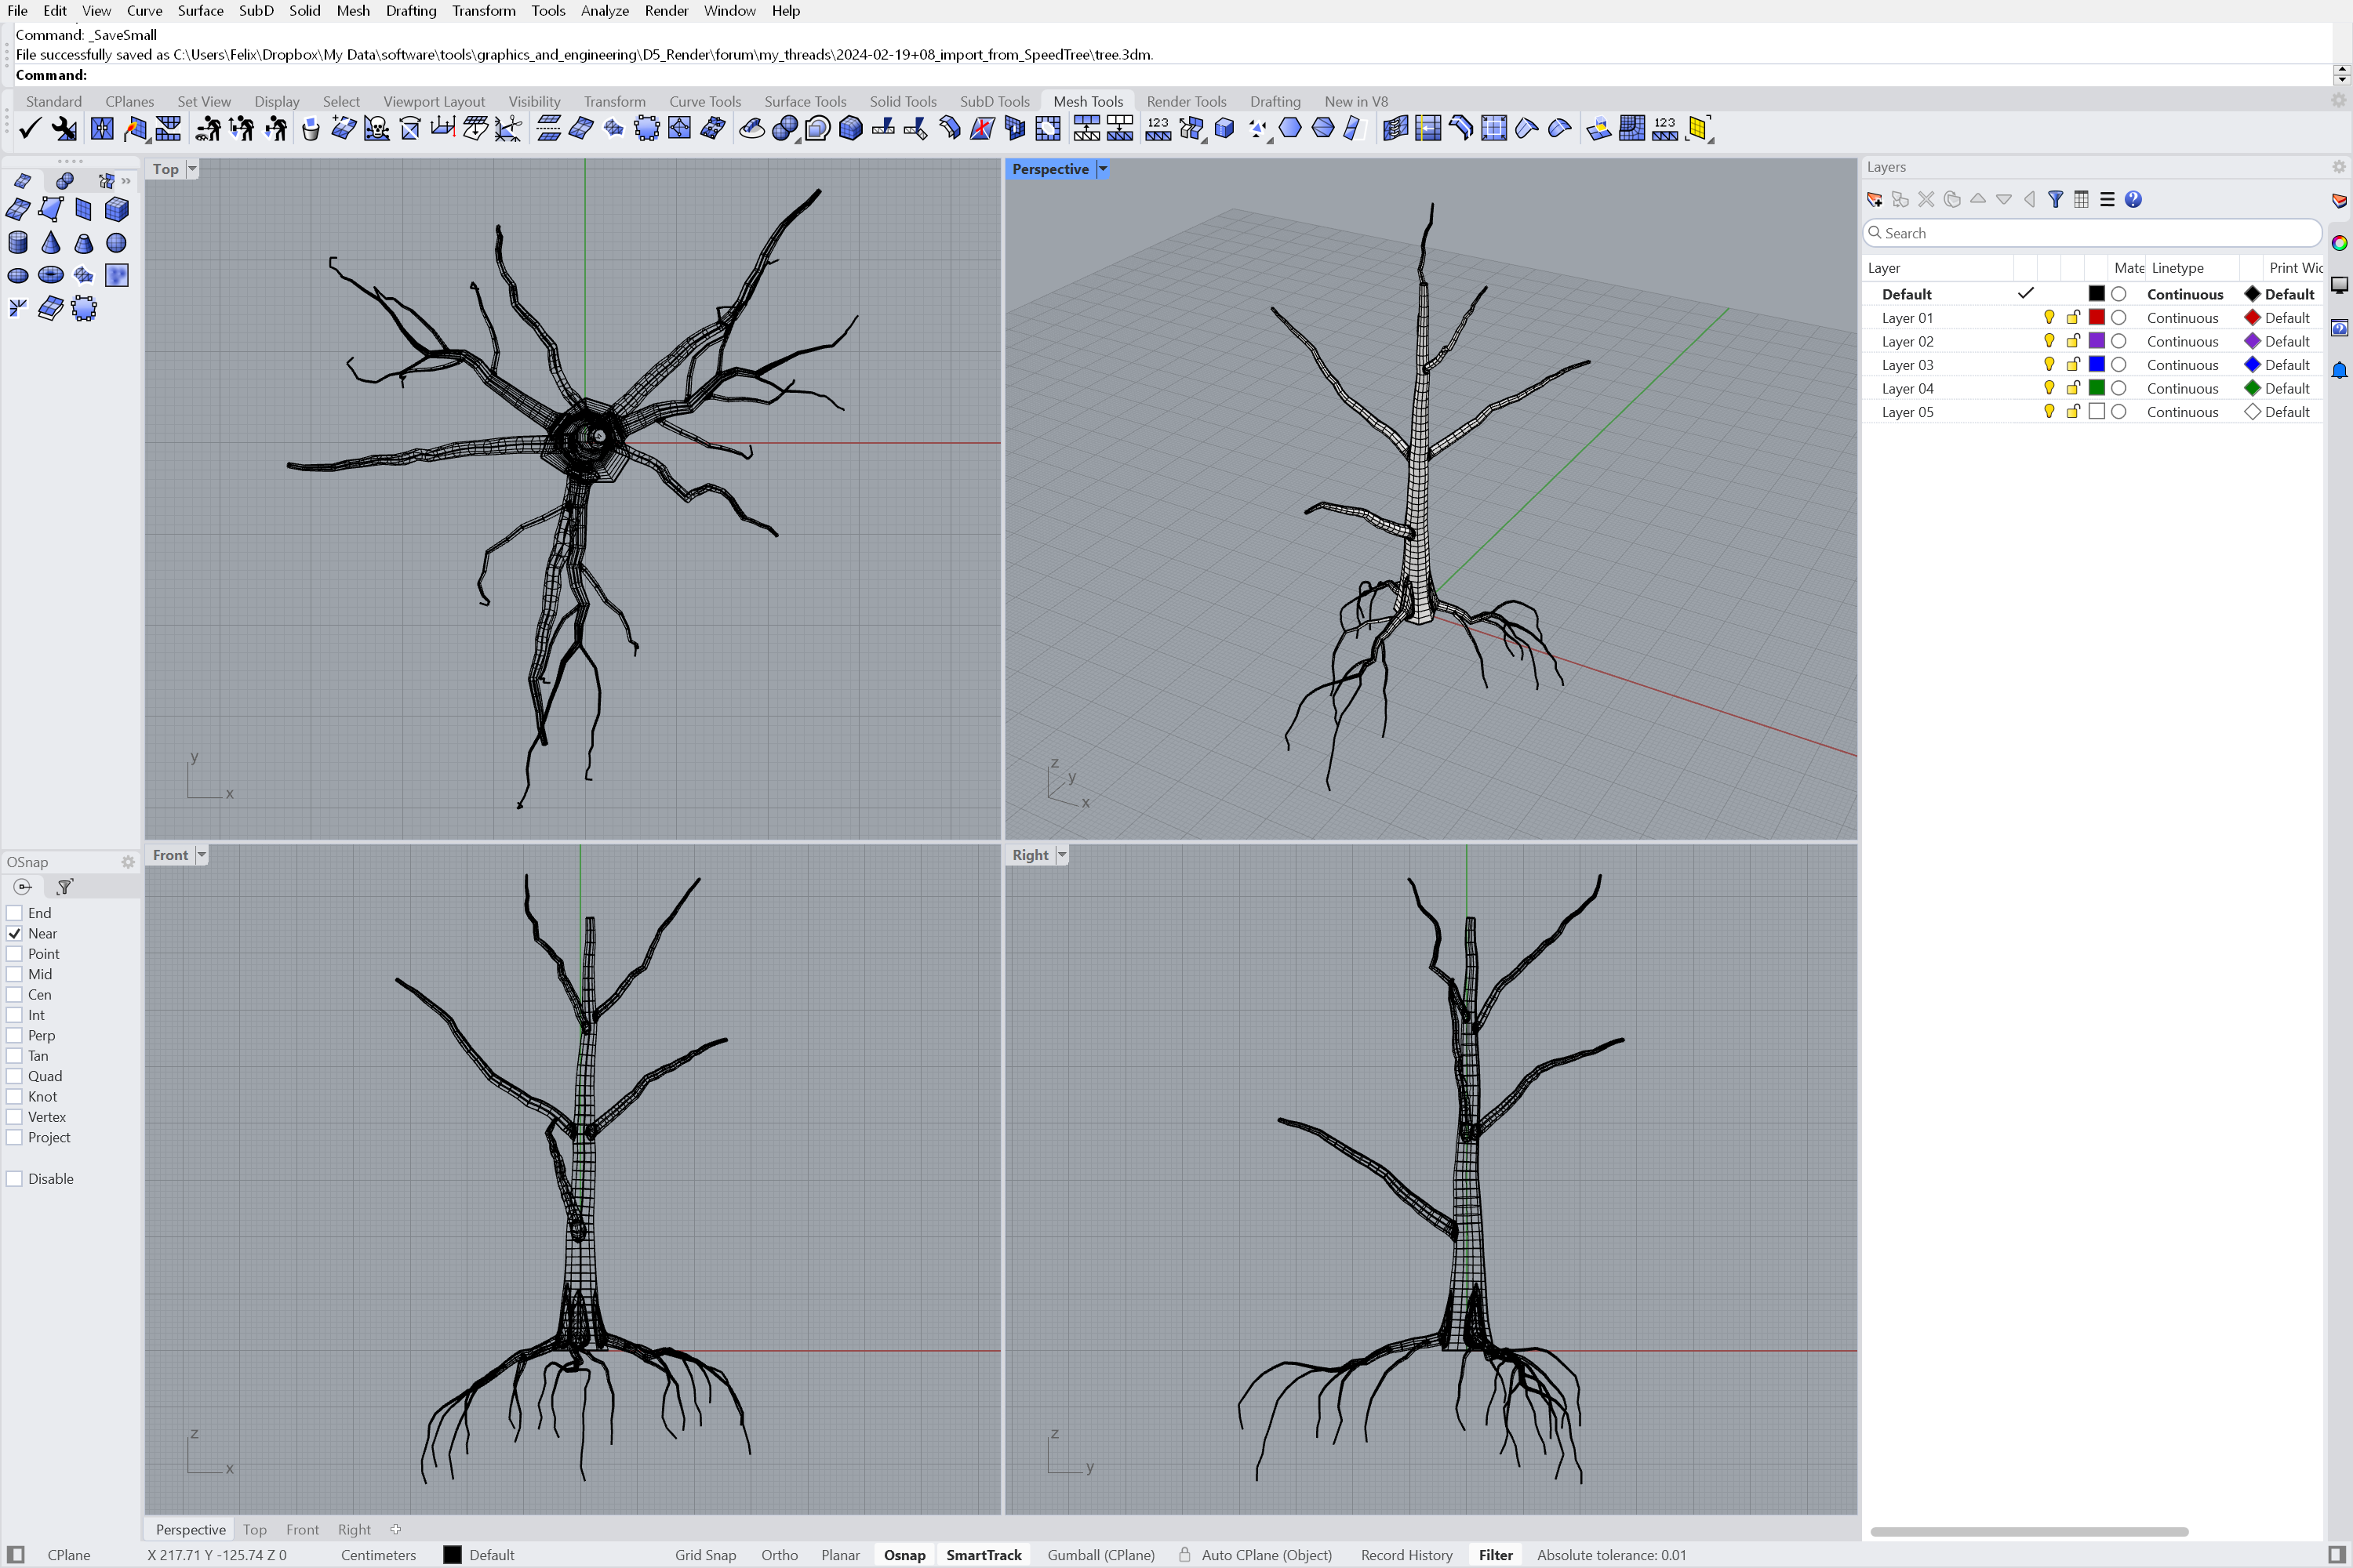This screenshot has width=2353, height=1568.
Task: Enable the Vertex object snap checkbox
Action: pyautogui.click(x=15, y=1117)
